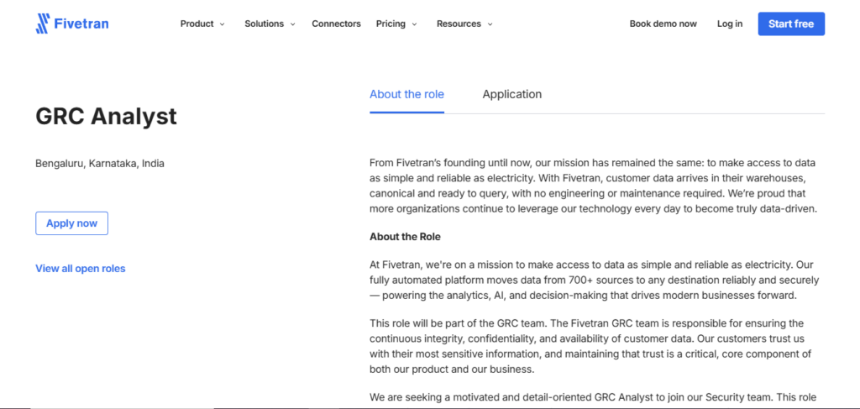Click the Fivetran logo
860x409 pixels.
click(x=72, y=24)
